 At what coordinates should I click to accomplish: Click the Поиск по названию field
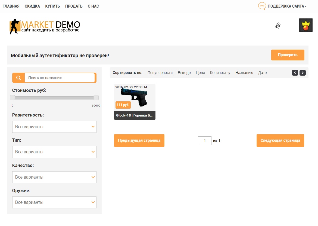(60, 78)
